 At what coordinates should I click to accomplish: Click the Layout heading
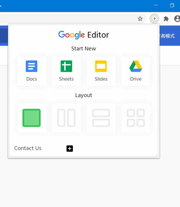pos(84,95)
